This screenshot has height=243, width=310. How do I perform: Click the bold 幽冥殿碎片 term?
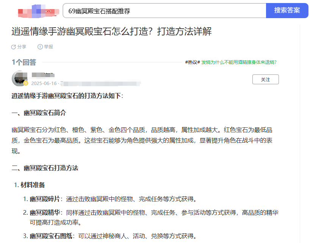pyautogui.click(x=45, y=199)
